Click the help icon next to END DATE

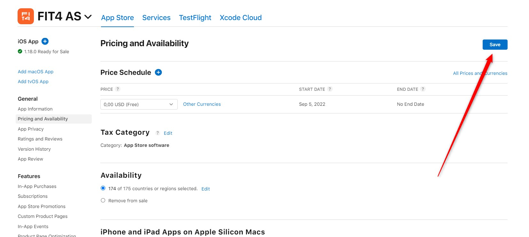423,89
